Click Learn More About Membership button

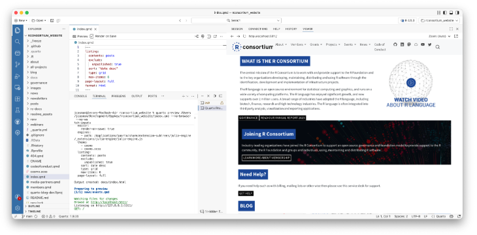point(266,158)
